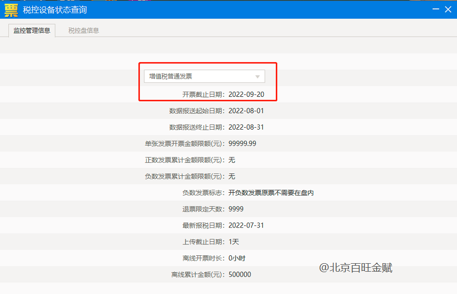Click the 数据报送终止日期 label
Viewport: 457px width, 294px height.
pyautogui.click(x=197, y=127)
